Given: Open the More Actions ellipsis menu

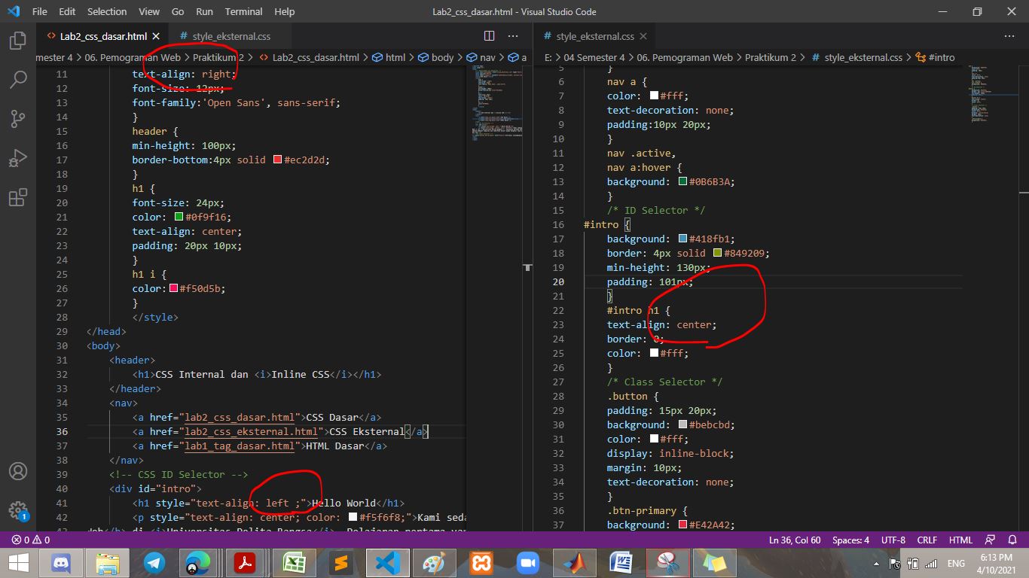Looking at the screenshot, I should tap(512, 35).
